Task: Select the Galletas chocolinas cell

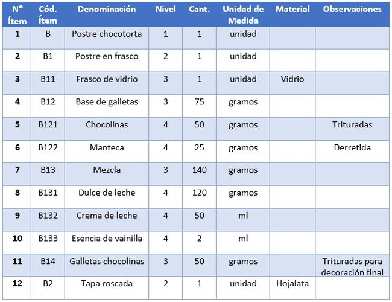Action: 107,265
